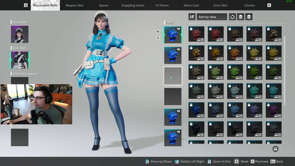
Task: Click the E next-tab key icon
Action: tap(269, 5)
